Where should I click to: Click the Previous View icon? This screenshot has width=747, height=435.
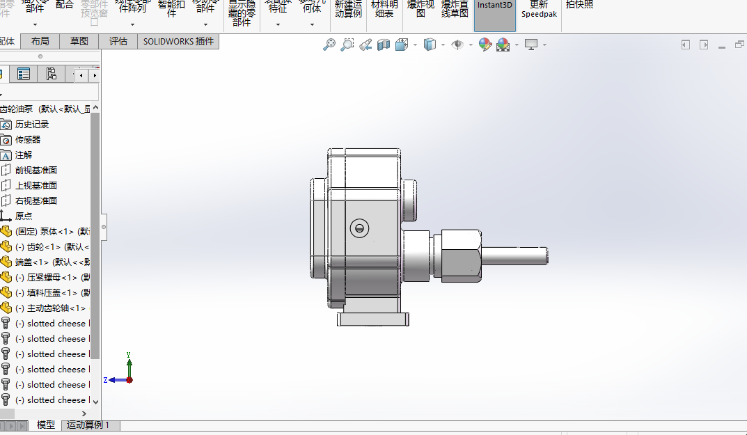point(365,45)
